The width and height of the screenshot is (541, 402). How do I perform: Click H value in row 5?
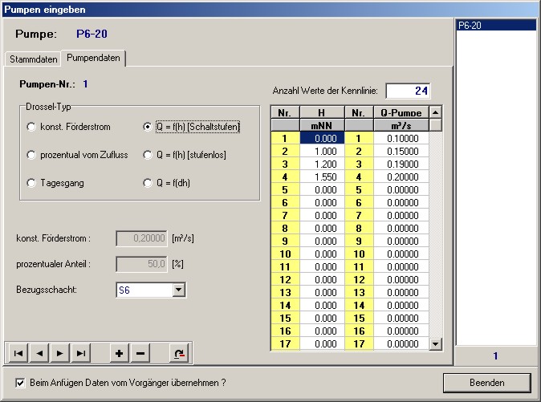click(322, 189)
